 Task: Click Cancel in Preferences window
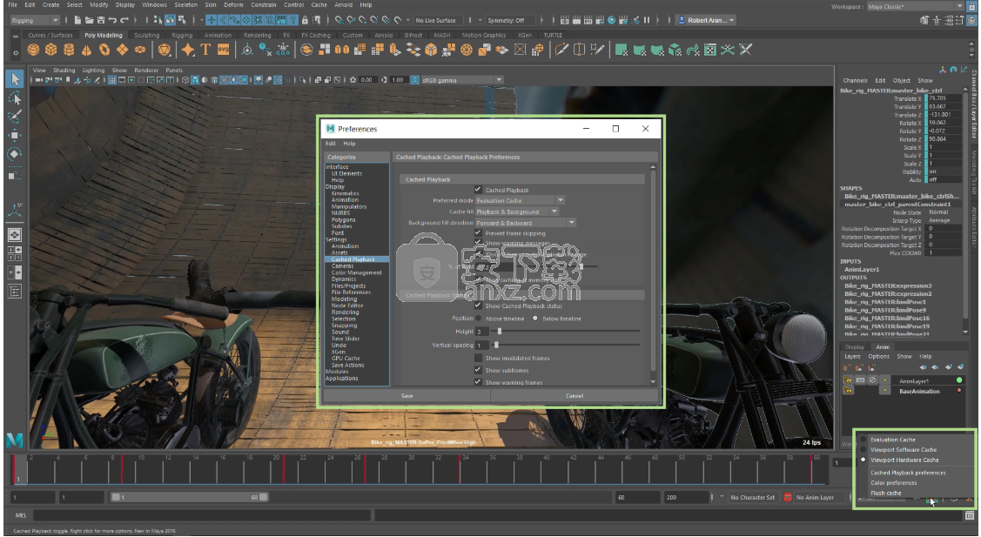574,395
